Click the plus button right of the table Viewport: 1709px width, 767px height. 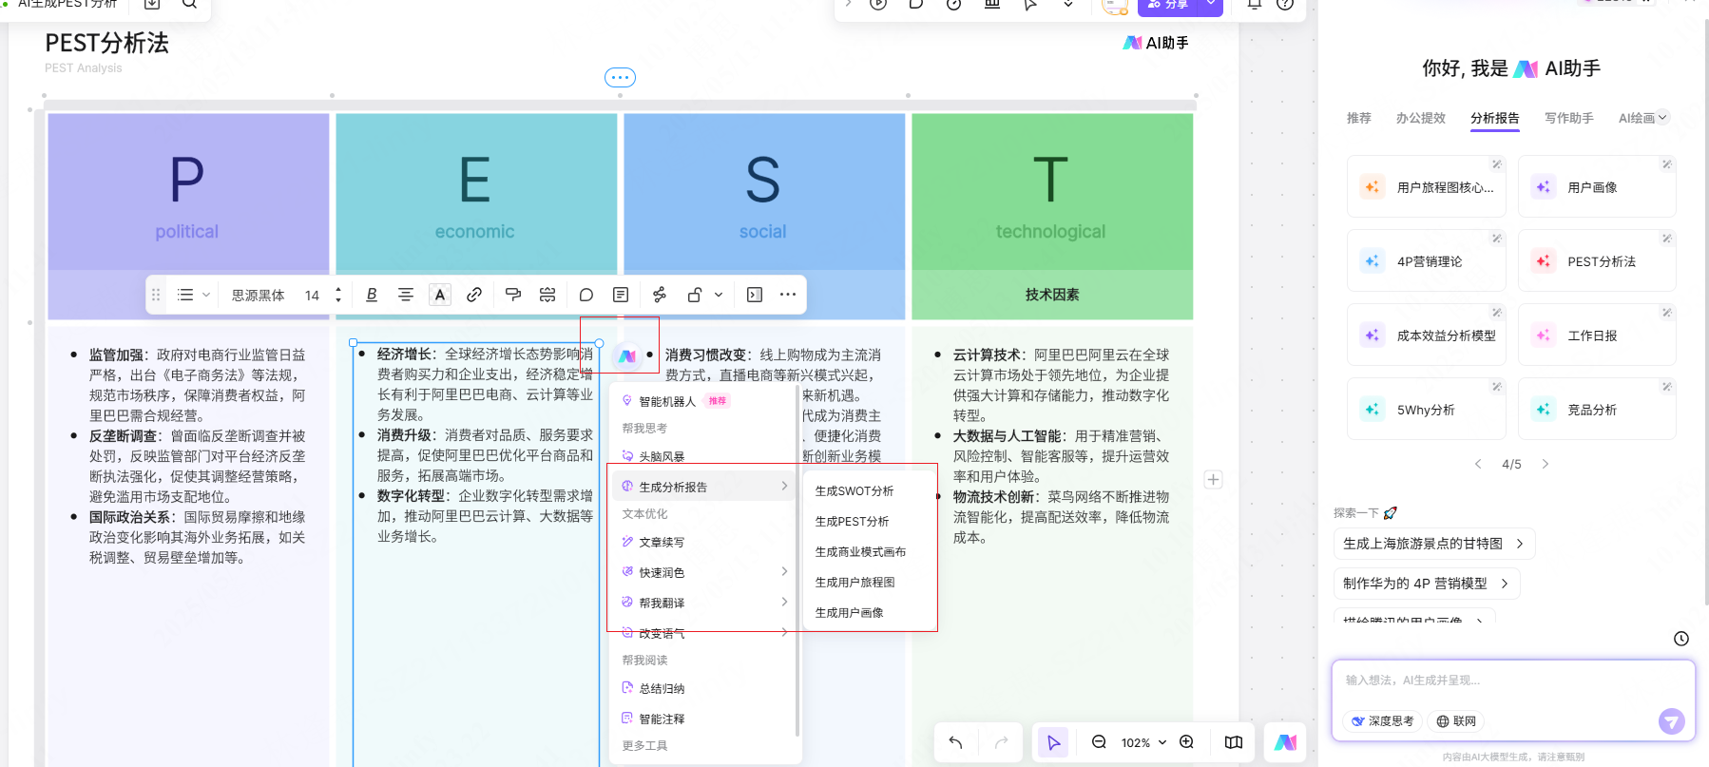[1213, 480]
